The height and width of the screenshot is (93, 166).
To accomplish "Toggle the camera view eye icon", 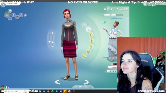I will pos(76,87).
